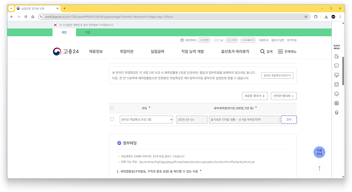The width and height of the screenshot is (352, 192).
Task: Open the browser downloads icon
Action: click(326, 17)
